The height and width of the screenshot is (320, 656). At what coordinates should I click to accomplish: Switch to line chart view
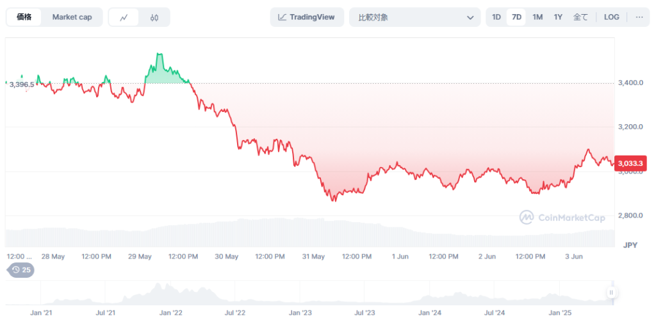click(x=124, y=17)
